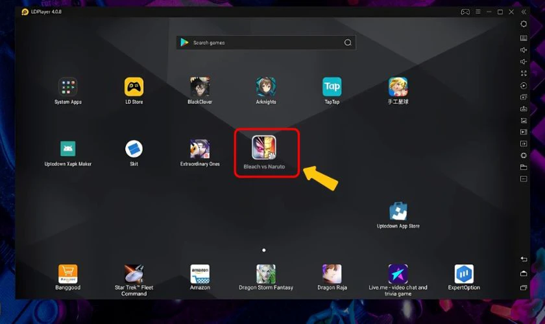Click the Google Play icon in search bar
This screenshot has width=545, height=324.
click(x=184, y=42)
